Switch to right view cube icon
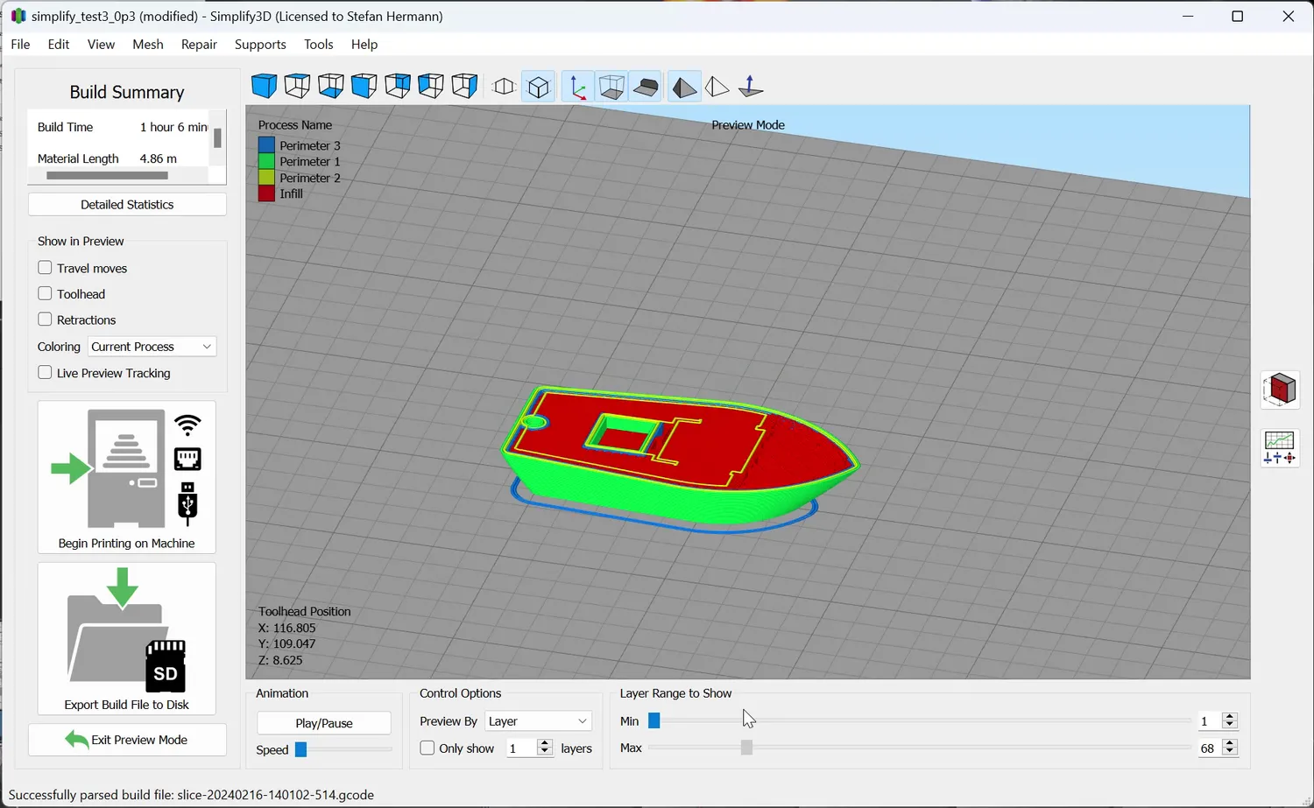This screenshot has height=808, width=1314. pyautogui.click(x=464, y=86)
